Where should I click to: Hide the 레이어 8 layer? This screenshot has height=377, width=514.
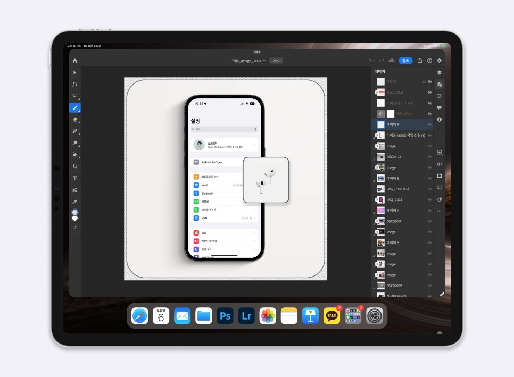[429, 178]
